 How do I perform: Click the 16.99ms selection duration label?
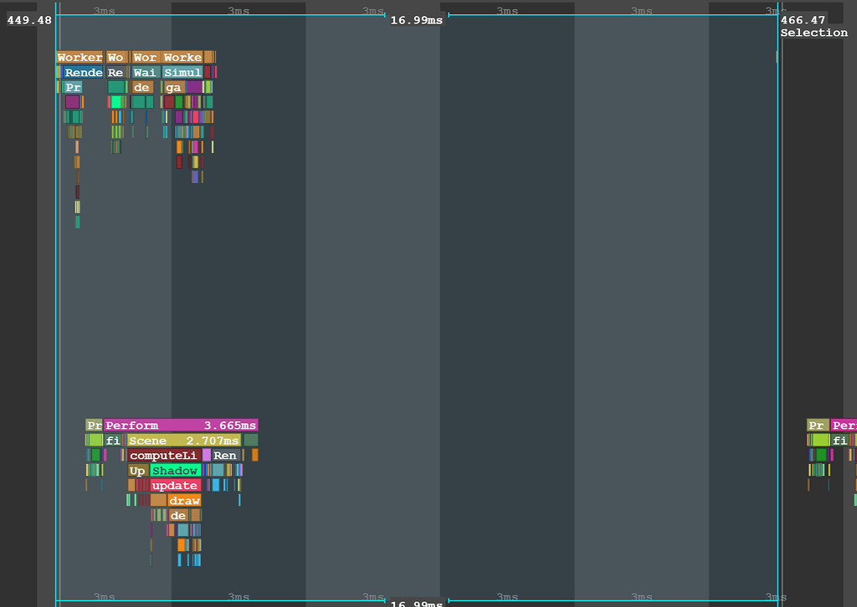(417, 20)
